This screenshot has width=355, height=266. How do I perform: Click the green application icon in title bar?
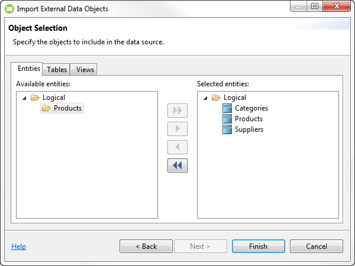pos(9,9)
